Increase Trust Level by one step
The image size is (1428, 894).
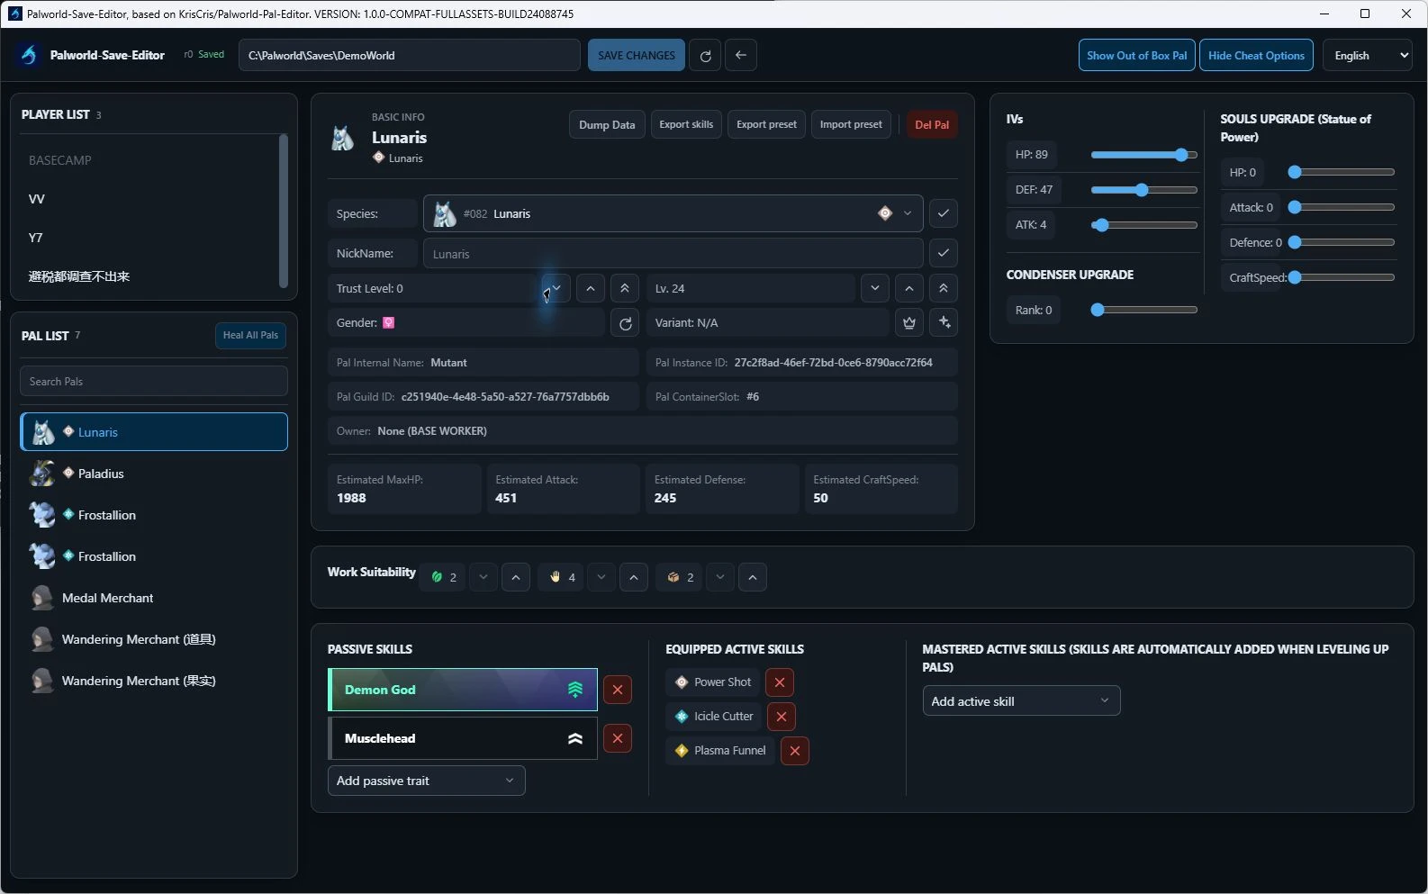590,288
